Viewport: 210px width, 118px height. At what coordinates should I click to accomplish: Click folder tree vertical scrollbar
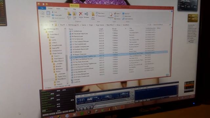(x=67, y=63)
